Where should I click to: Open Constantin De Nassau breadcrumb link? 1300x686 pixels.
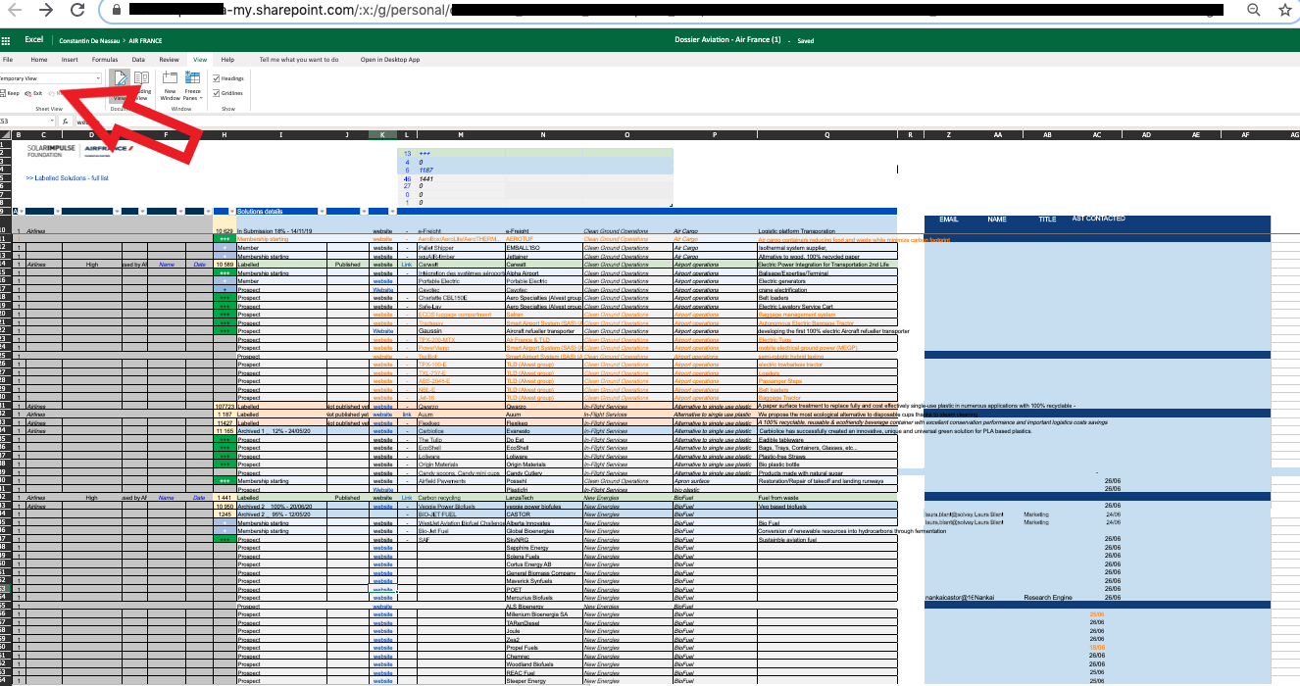[x=90, y=41]
